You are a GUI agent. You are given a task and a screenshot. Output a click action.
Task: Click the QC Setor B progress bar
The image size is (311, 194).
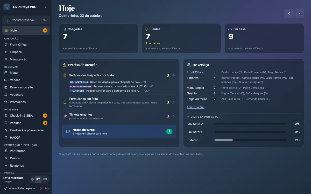pyautogui.click(x=250, y=132)
